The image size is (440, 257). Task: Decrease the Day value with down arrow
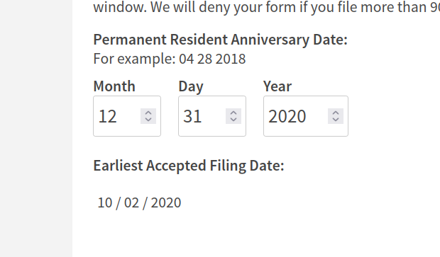pyautogui.click(x=233, y=120)
